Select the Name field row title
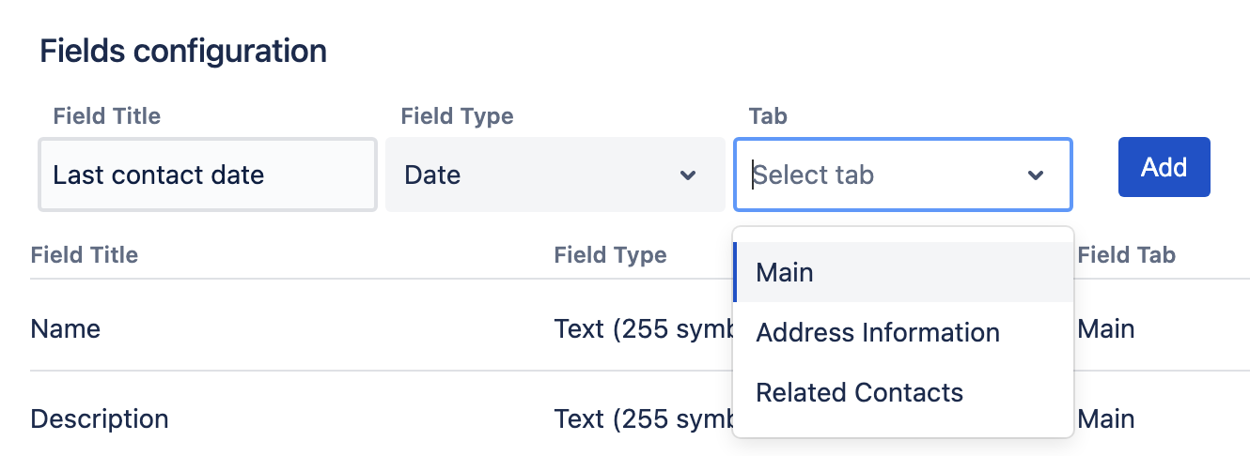 pos(66,329)
